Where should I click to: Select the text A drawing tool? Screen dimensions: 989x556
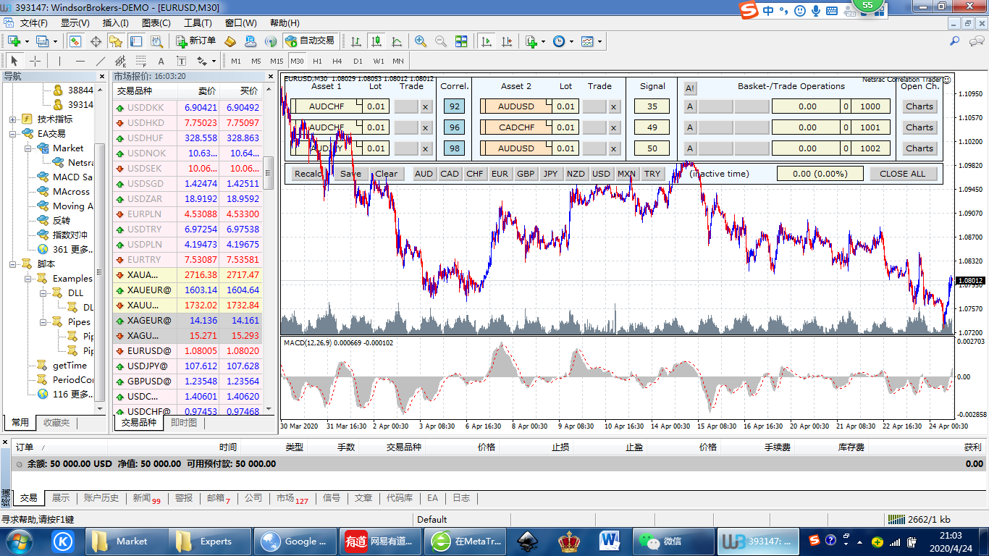tap(161, 61)
